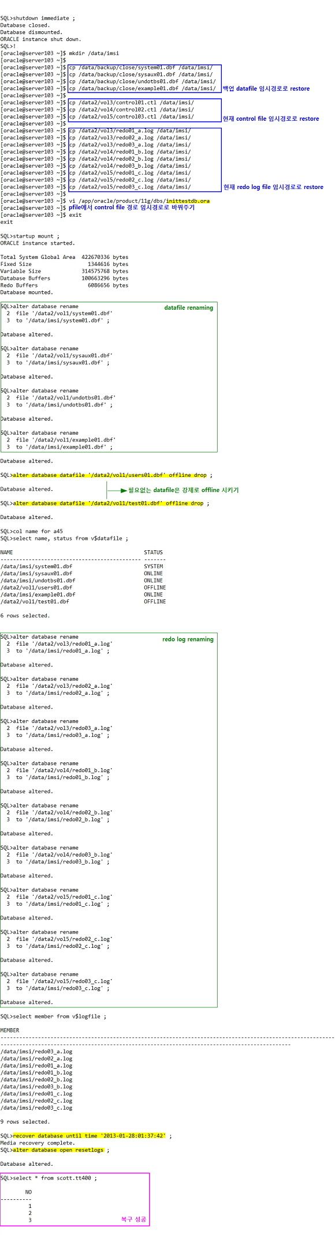Image resolution: width=335 pixels, height=1238 pixels.
Task: Click the highlighted inittestdb.ora file name
Action: (x=188, y=201)
